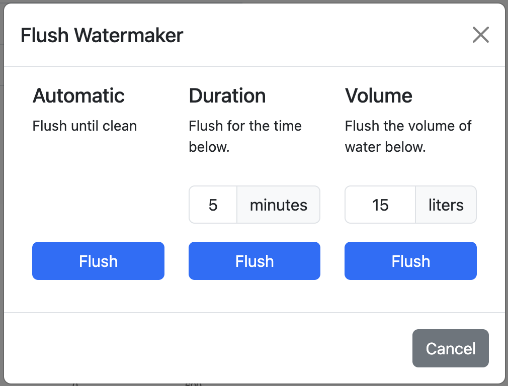Click 'Flush the volume of water below' text
Viewport: 508px width, 386px height.
[x=407, y=136]
